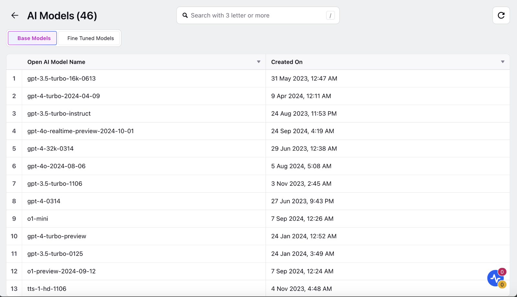This screenshot has height=297, width=517.
Task: Open Open AI Model Name column dropdown
Action: (258, 62)
